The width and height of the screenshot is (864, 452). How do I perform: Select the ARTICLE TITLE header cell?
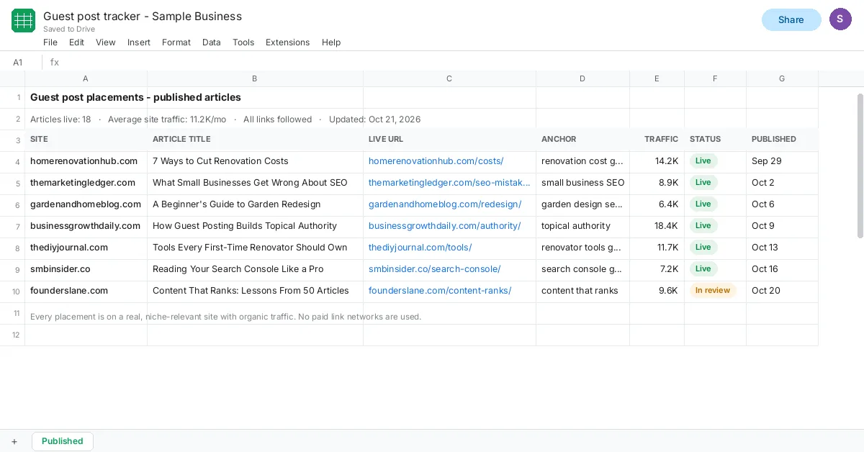[x=255, y=140]
